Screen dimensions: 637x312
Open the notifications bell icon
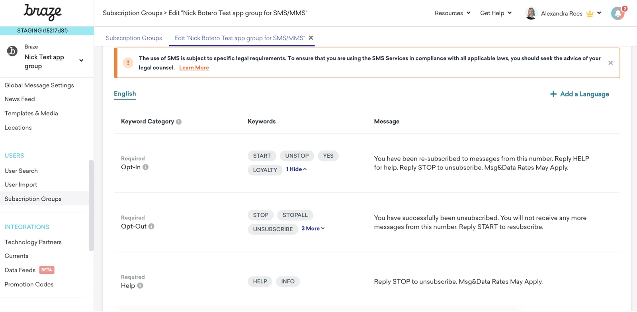[x=618, y=14]
